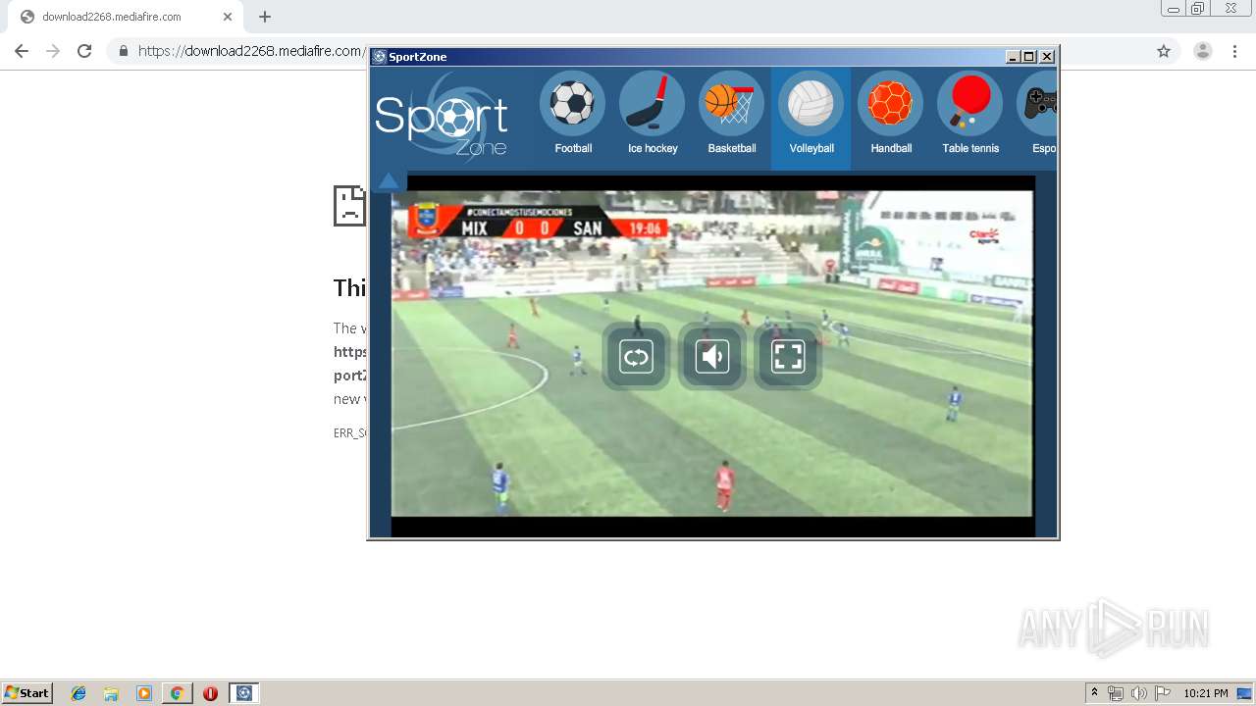Click the sad page error icon in Chrome
The width and height of the screenshot is (1256, 706).
(349, 206)
